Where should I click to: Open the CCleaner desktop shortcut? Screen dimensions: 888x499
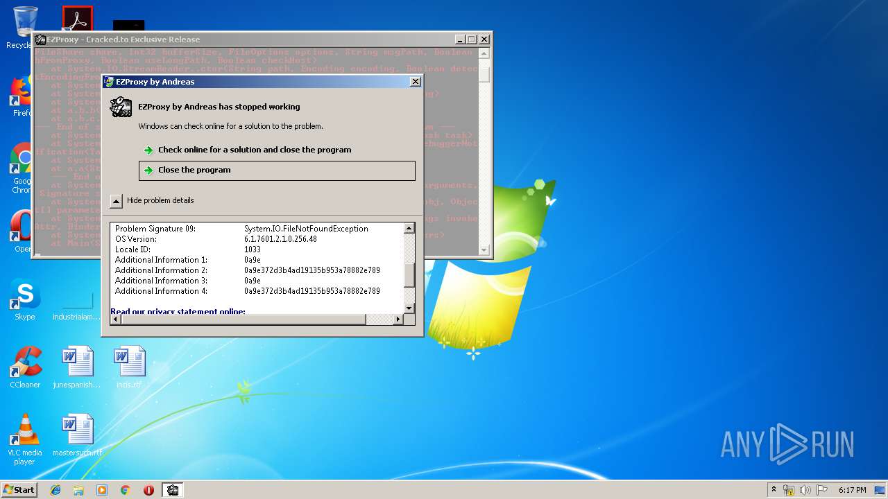pyautogui.click(x=25, y=367)
